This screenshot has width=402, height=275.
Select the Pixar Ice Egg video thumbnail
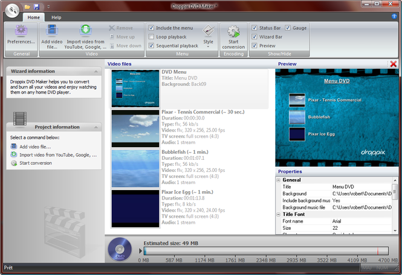coord(135,209)
